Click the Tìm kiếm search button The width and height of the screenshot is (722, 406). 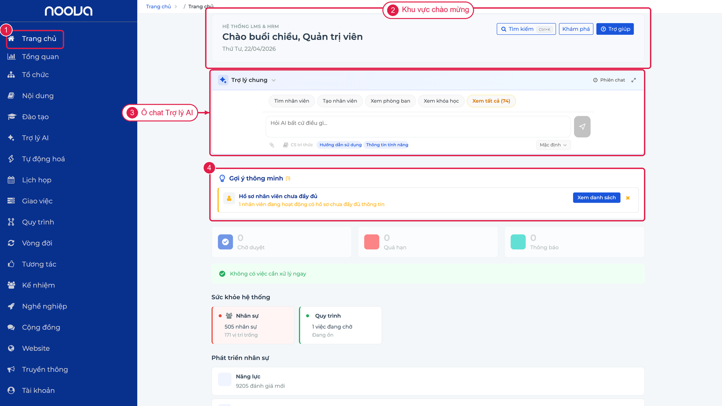coord(526,29)
